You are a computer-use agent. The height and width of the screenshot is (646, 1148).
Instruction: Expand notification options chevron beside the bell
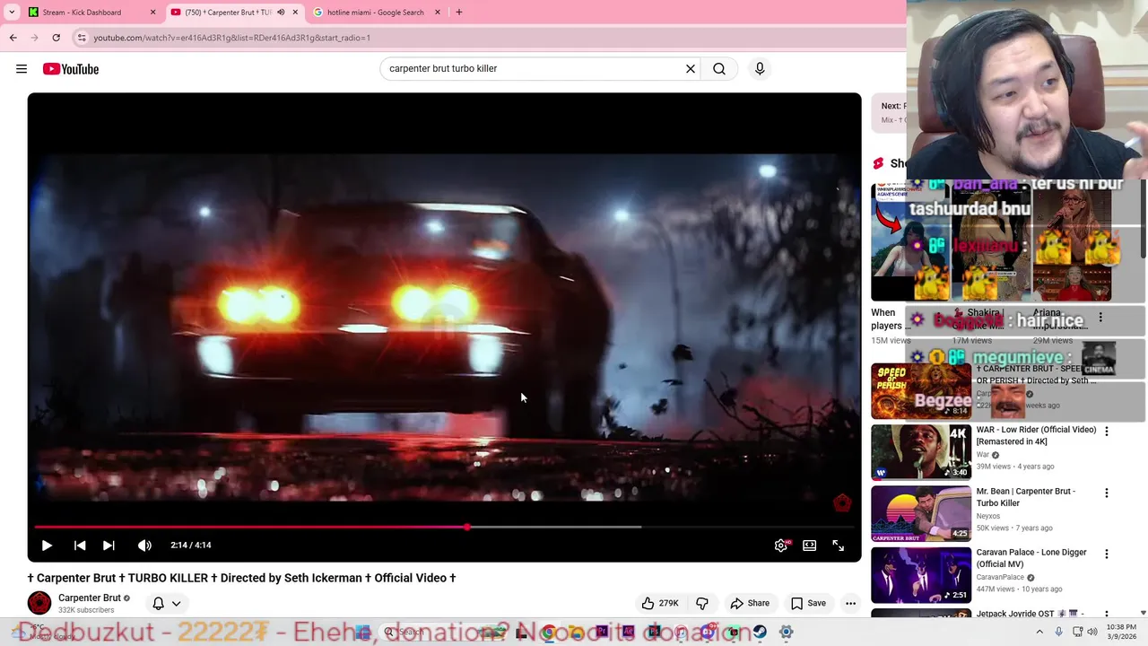click(177, 603)
